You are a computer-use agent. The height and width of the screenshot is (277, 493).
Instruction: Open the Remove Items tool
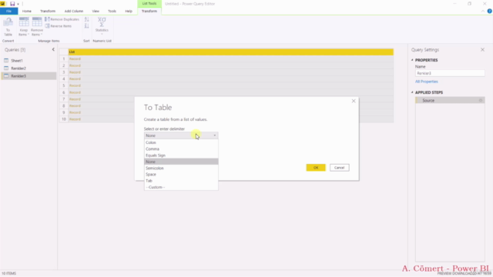click(37, 27)
